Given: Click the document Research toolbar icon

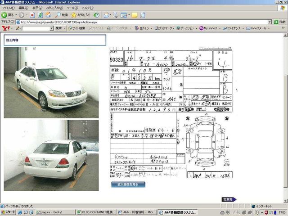Looking at the screenshot, I should [143, 15].
